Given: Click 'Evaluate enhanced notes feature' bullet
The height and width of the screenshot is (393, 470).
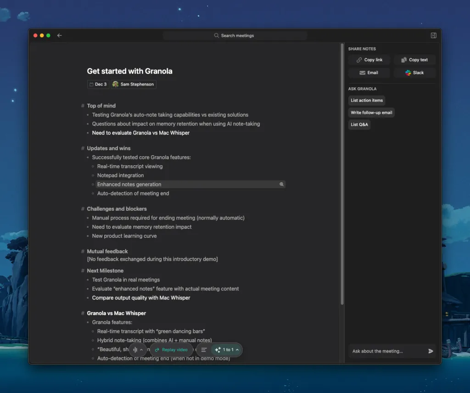Looking at the screenshot, I should click(165, 289).
